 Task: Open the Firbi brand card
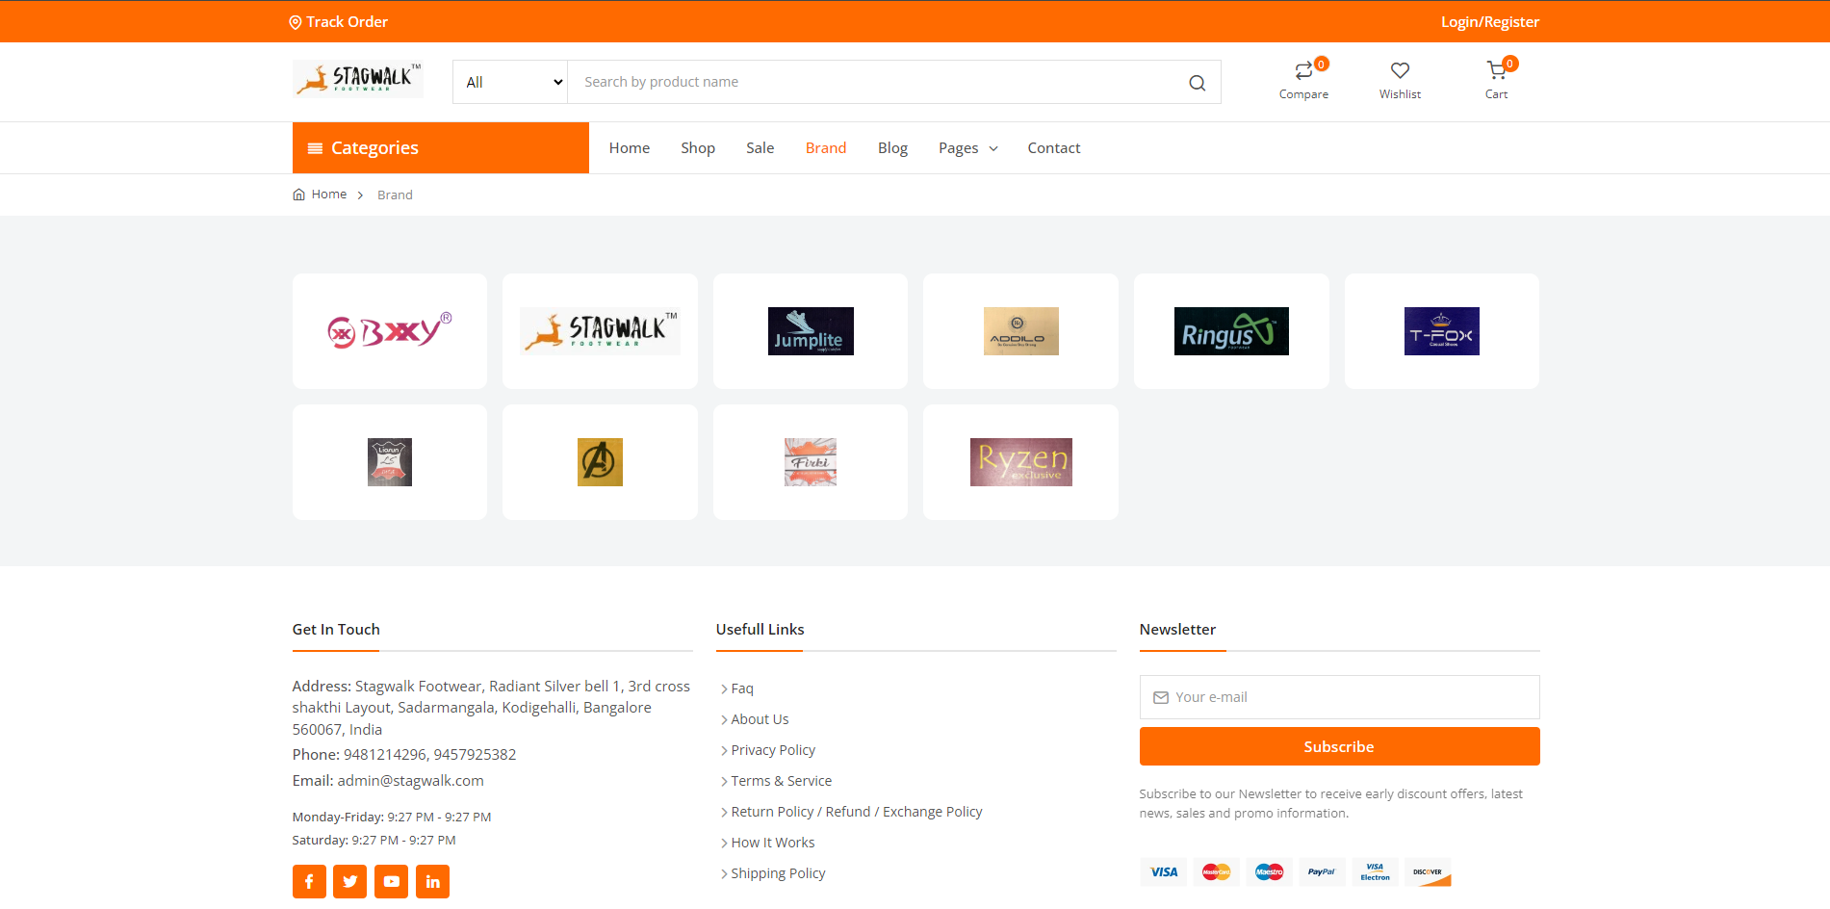tap(811, 462)
